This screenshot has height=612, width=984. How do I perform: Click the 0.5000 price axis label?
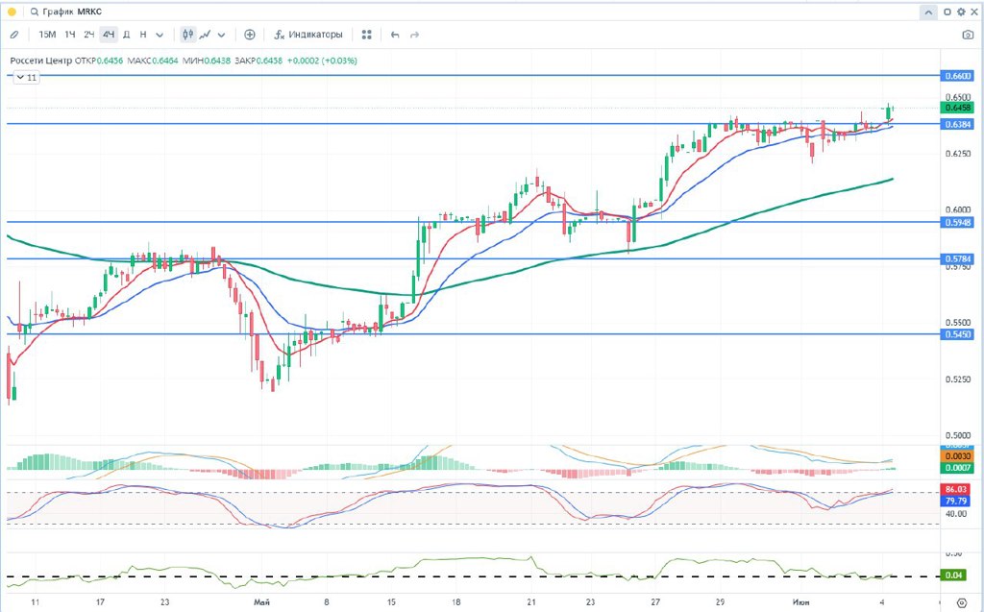[958, 435]
